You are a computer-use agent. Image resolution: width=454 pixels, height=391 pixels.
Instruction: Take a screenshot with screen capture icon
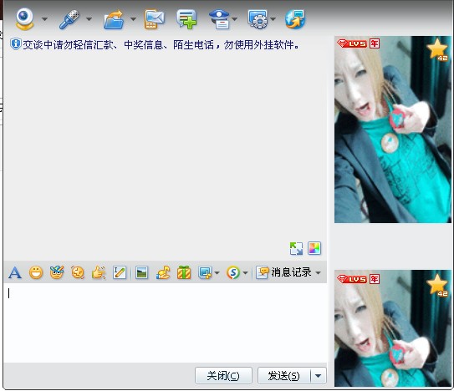[x=205, y=272]
